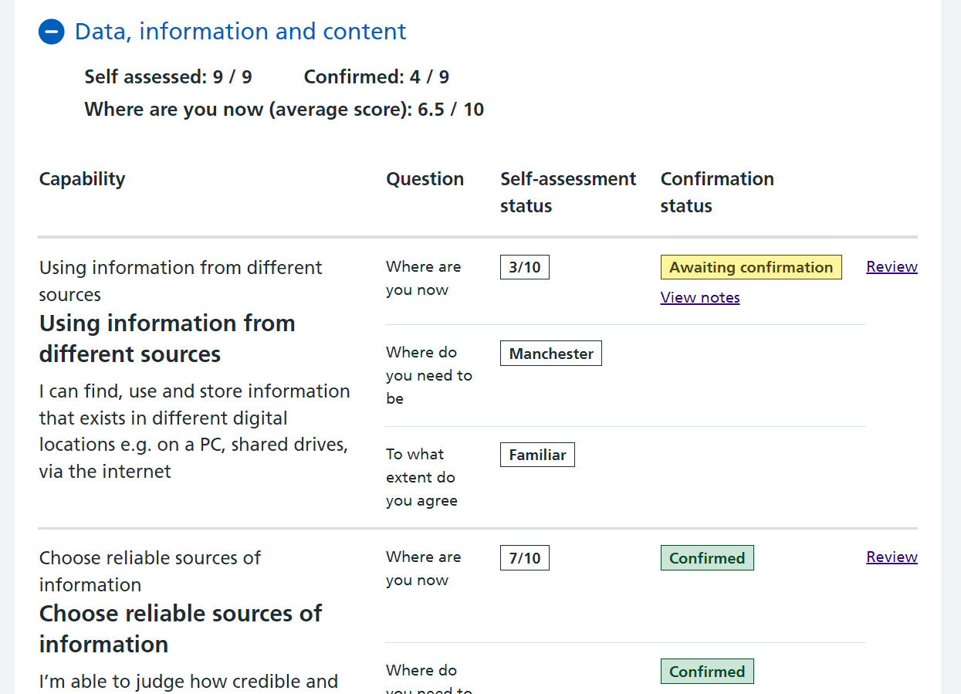Click the yellow Awaiting confirmation badge

click(x=751, y=268)
